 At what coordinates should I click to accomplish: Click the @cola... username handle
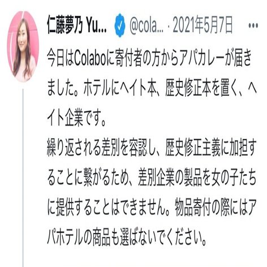(147, 25)
